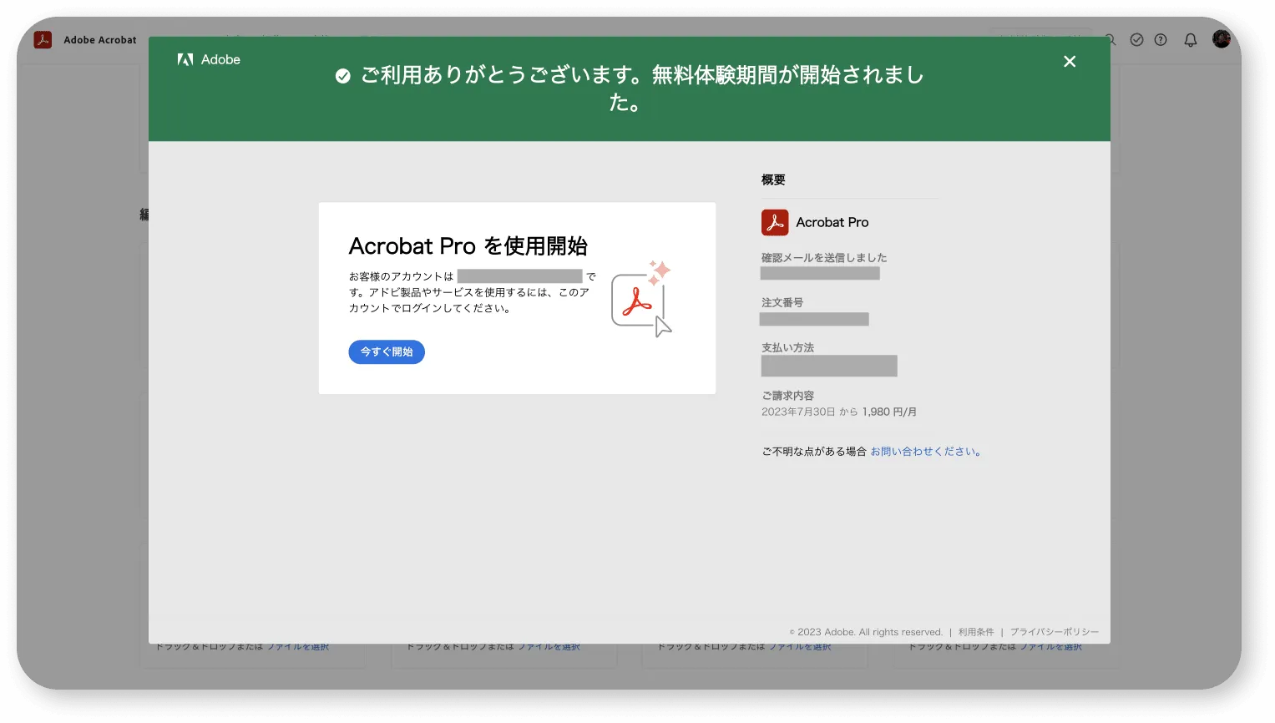Click the 確認メールを送信しました label

coord(824,258)
